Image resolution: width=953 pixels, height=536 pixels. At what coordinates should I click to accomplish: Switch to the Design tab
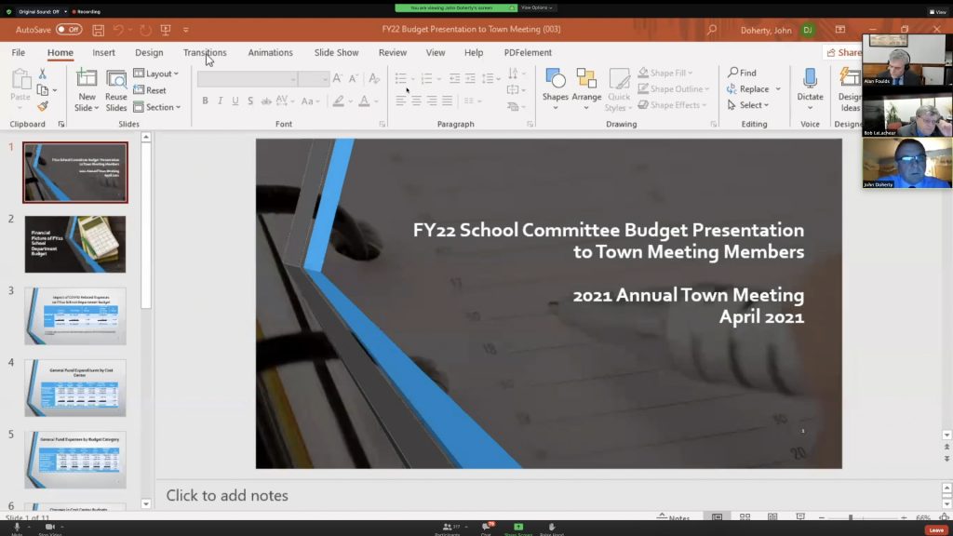(x=149, y=53)
